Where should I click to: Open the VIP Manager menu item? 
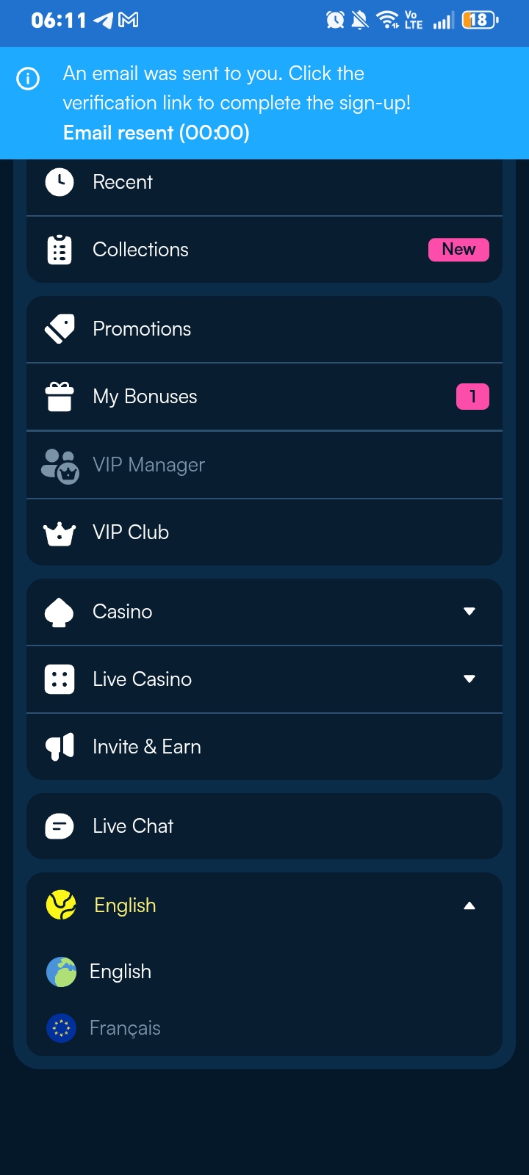pyautogui.click(x=264, y=465)
